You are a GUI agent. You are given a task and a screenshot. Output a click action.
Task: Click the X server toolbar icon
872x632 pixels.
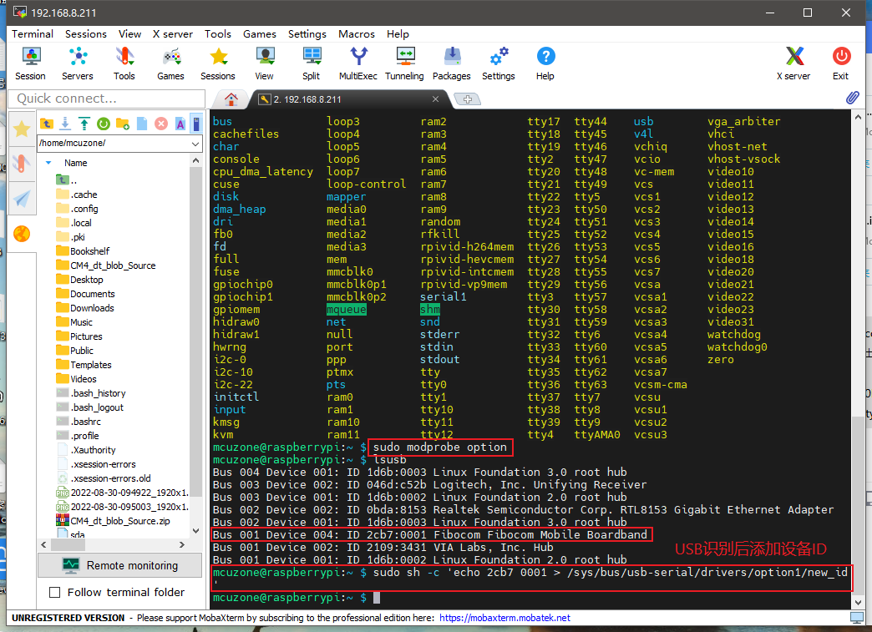[793, 64]
